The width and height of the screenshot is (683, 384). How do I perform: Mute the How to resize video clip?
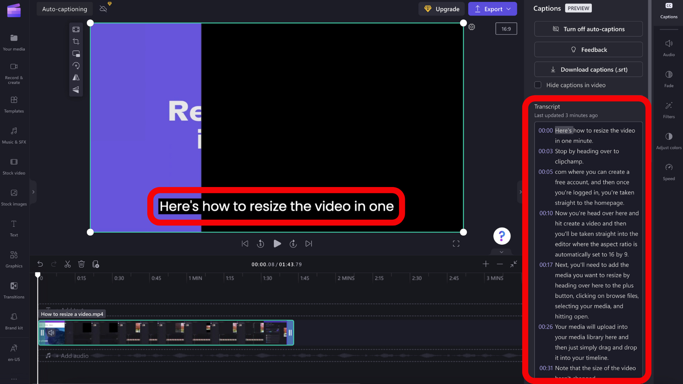(51, 333)
